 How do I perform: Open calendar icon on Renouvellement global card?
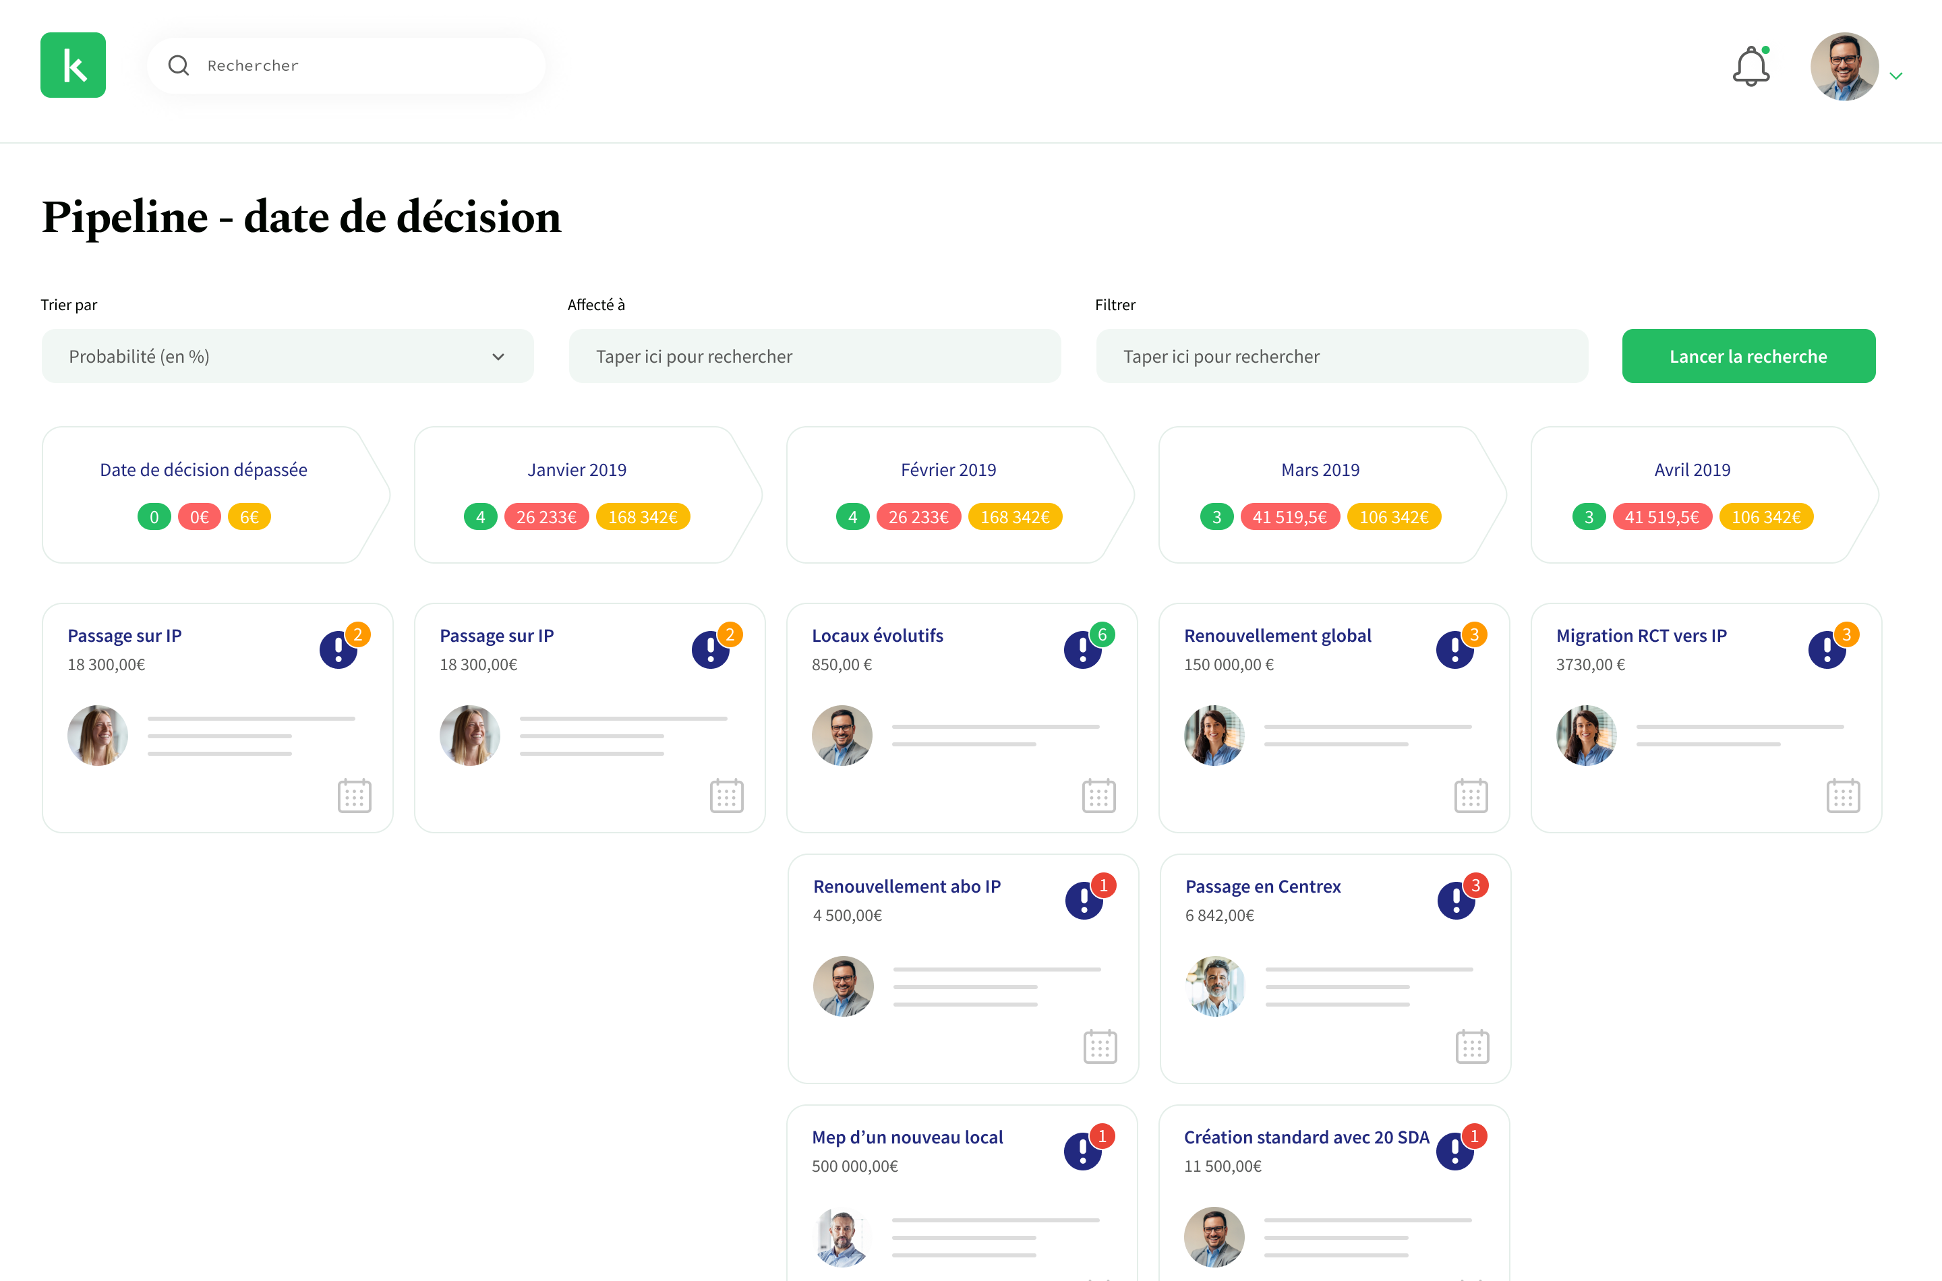click(1471, 795)
